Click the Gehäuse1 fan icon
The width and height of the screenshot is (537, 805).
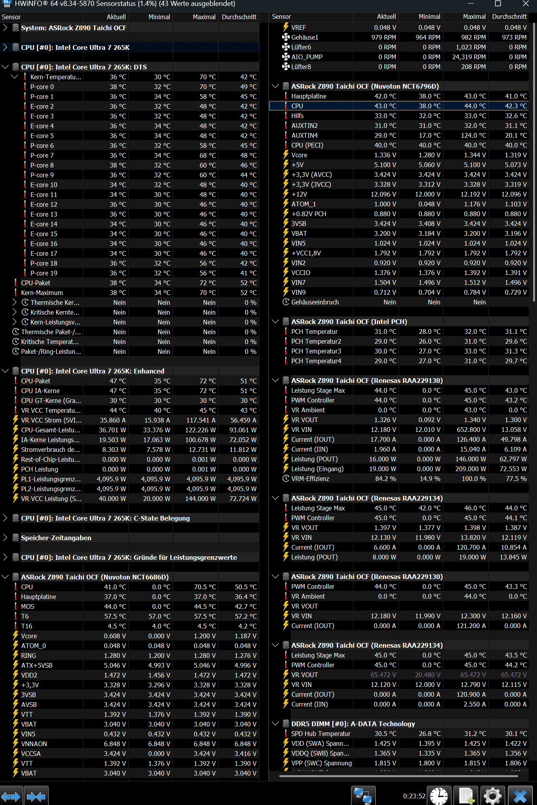(x=286, y=37)
